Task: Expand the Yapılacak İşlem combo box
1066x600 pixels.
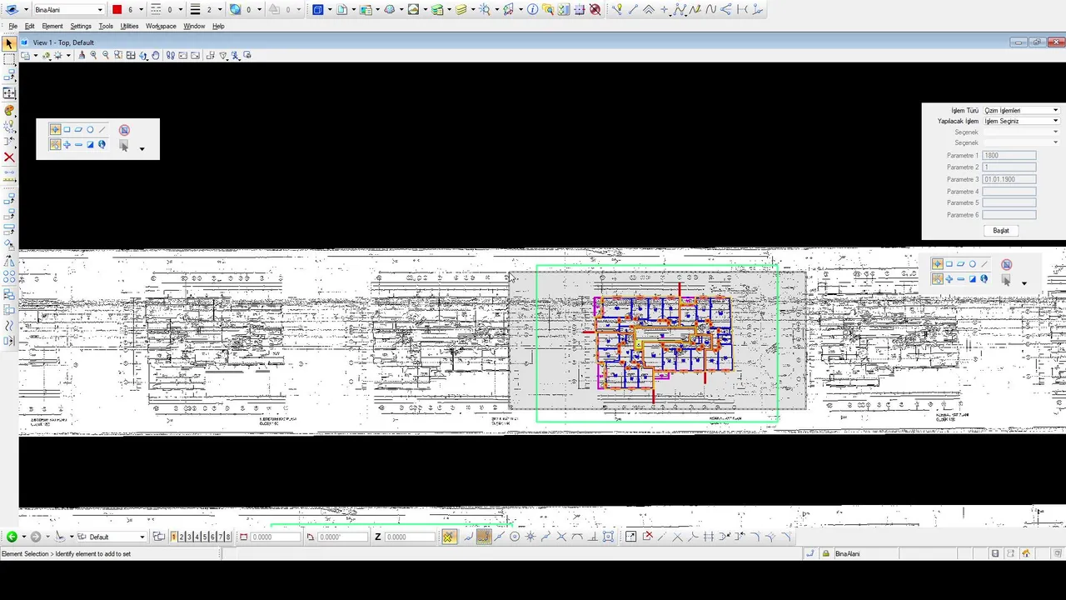Action: [1022, 121]
